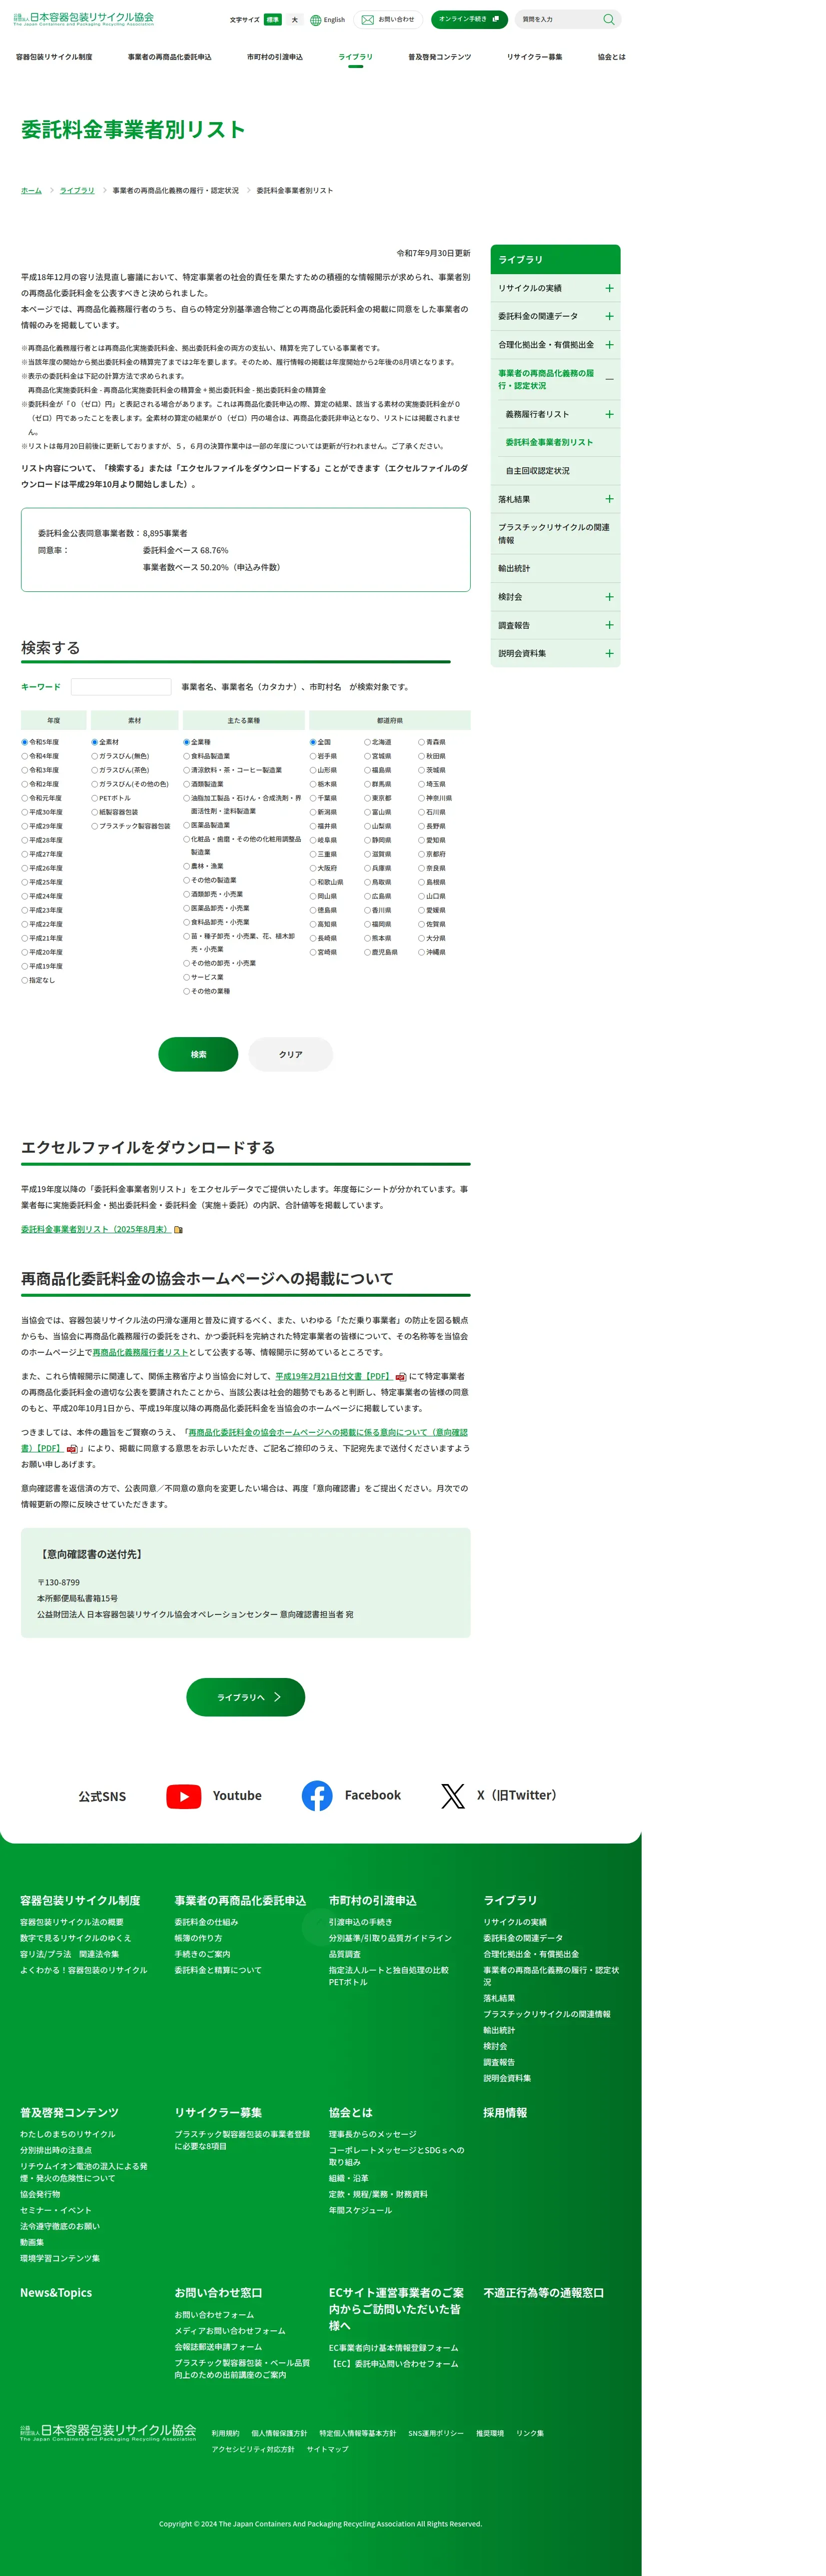
Task: Expand 合理化拠出金・有償拠出金 sidebar section
Action: (x=609, y=345)
